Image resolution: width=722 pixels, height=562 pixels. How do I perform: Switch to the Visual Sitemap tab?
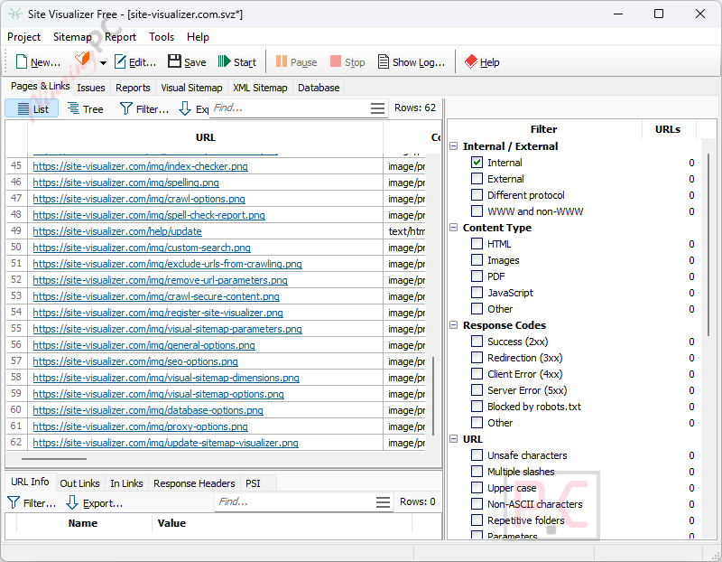click(191, 88)
